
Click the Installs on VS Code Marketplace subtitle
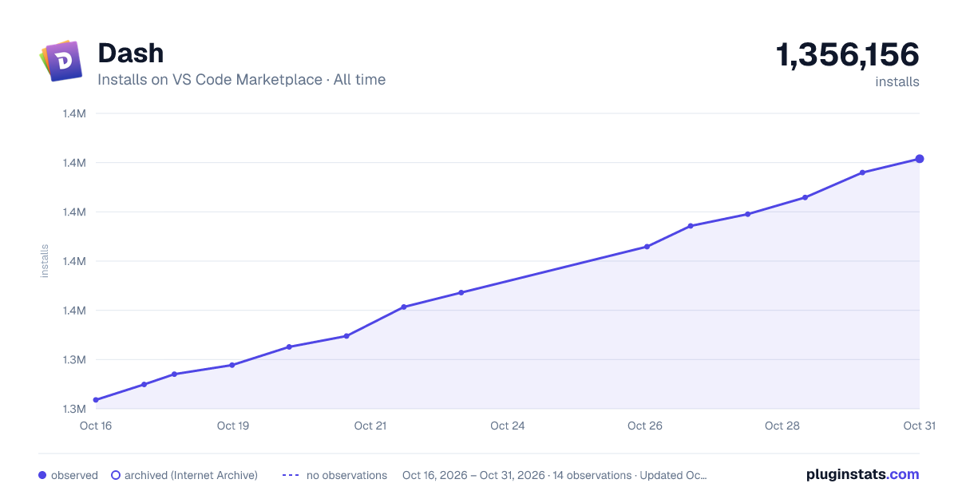coord(242,80)
